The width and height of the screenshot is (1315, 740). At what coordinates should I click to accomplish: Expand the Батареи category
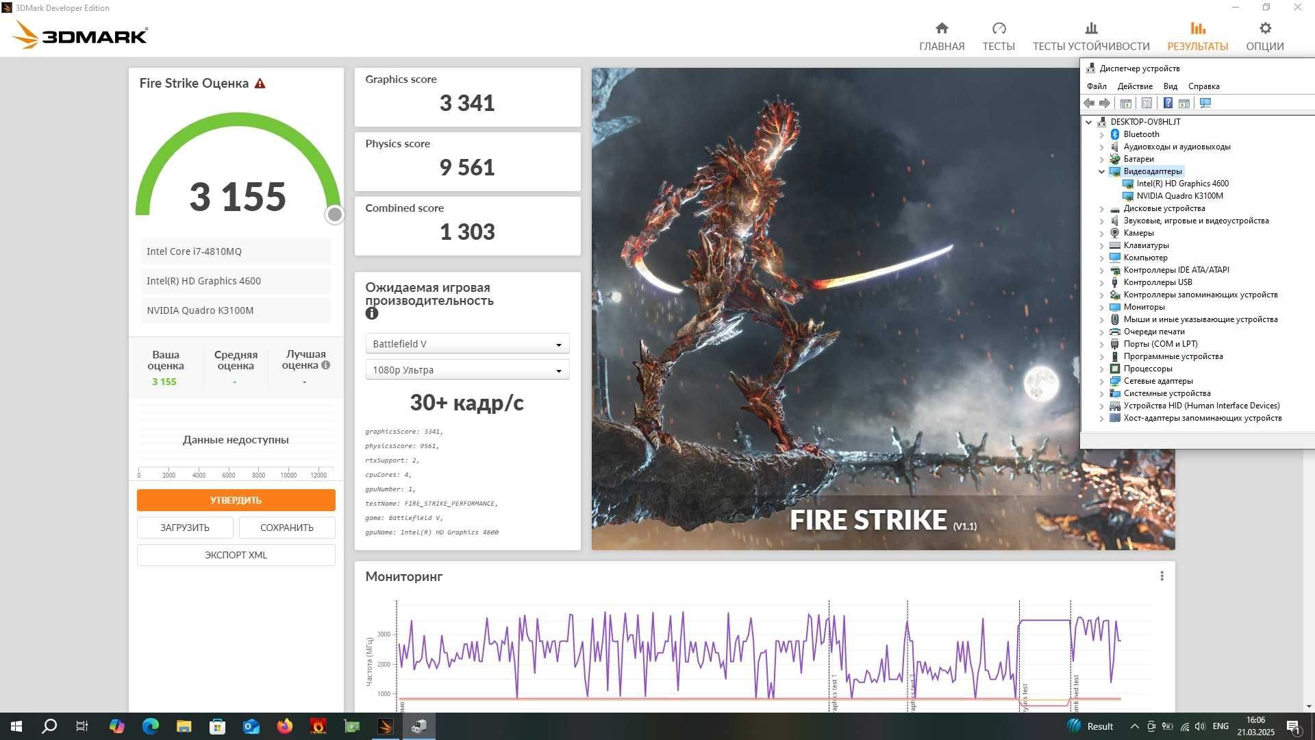[x=1101, y=160]
